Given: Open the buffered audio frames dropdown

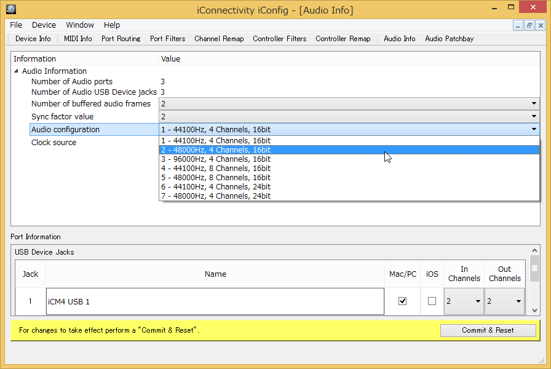Looking at the screenshot, I should click(349, 104).
